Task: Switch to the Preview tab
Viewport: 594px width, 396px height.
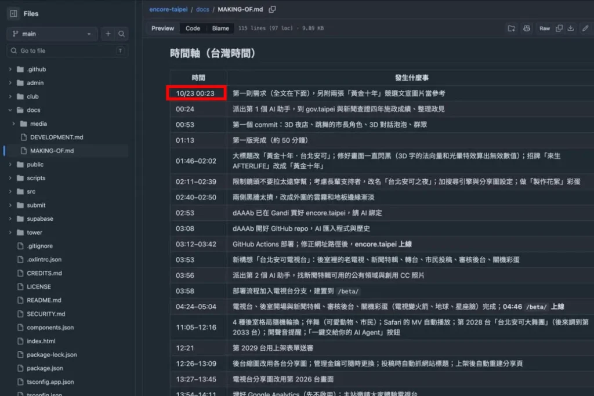Action: point(162,28)
